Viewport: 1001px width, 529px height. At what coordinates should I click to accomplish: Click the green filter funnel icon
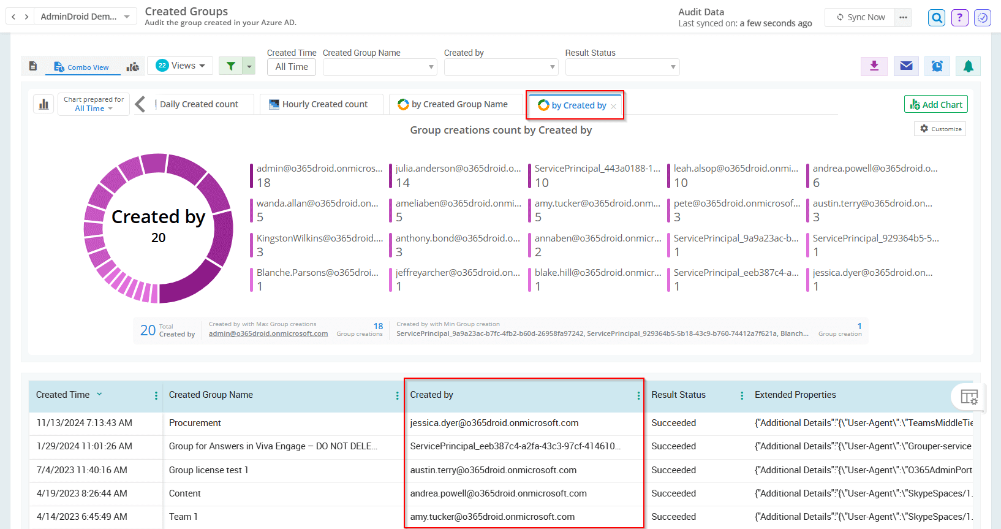point(231,66)
